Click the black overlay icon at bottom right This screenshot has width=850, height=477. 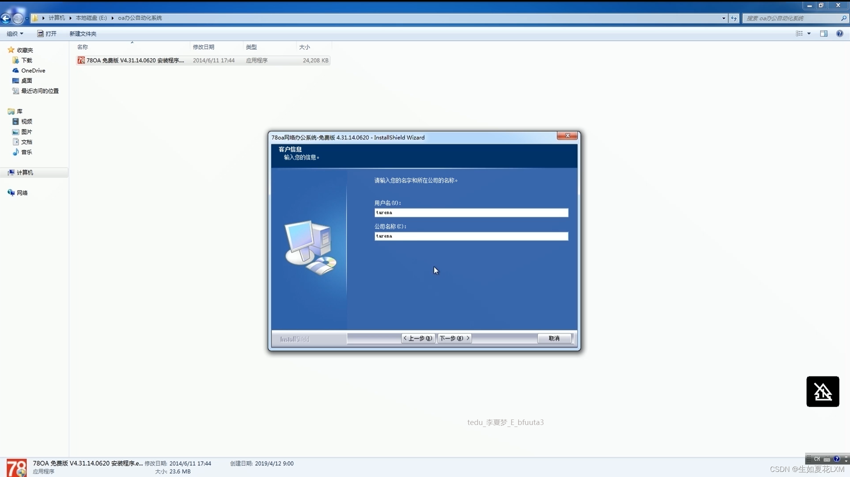pos(822,391)
